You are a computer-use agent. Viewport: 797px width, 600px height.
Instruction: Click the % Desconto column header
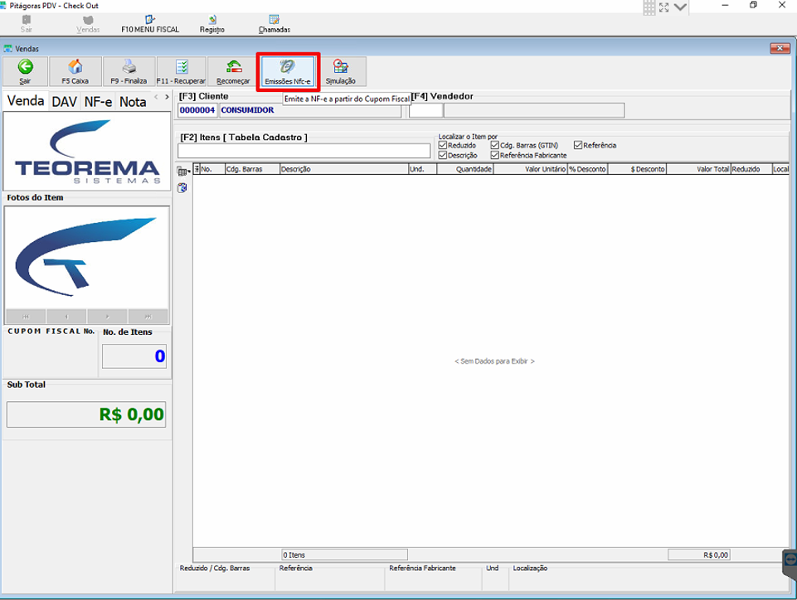(x=587, y=169)
